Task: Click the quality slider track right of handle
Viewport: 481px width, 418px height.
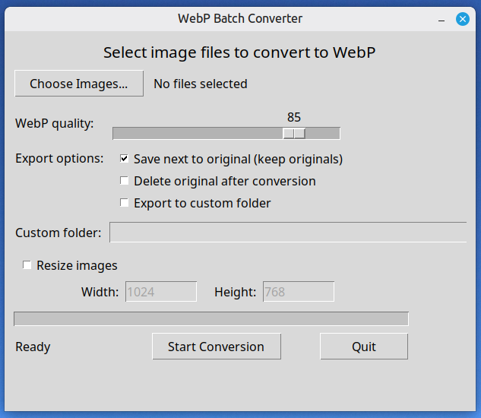Action: click(323, 134)
